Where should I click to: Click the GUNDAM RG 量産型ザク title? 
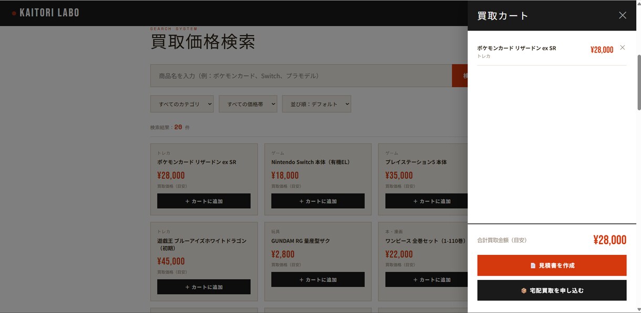[x=301, y=241]
